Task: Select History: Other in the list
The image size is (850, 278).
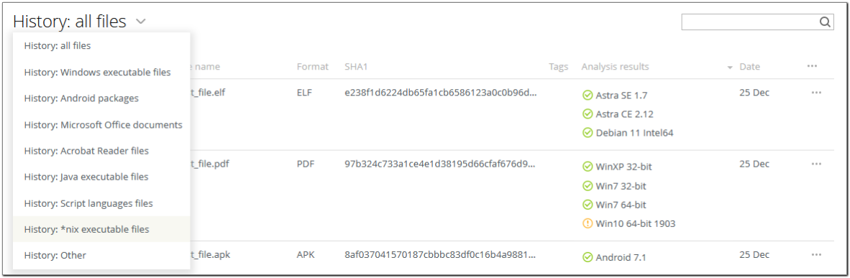Action: click(55, 255)
